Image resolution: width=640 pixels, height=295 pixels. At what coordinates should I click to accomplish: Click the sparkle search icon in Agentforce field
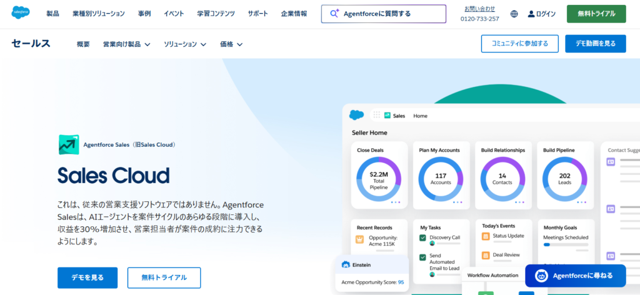[335, 14]
